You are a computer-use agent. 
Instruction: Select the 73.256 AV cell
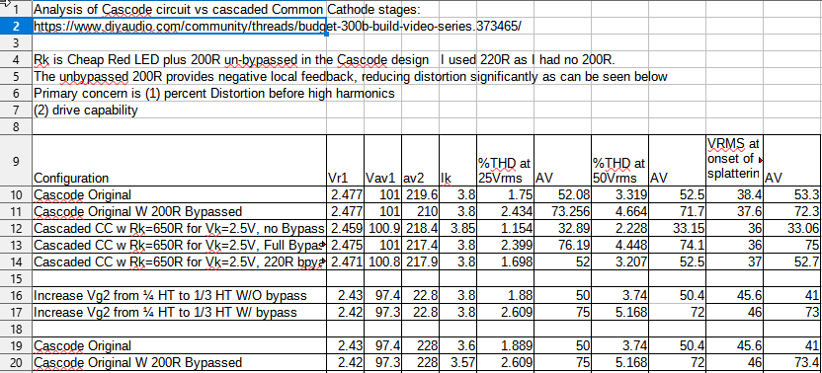click(x=562, y=211)
